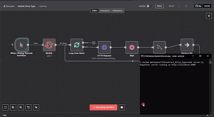
Task: Open the Wait node pause icon
Action: [132, 47]
